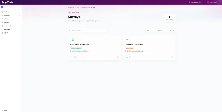222x112 pixels.
Task: Open Proposals from the sidebar
Action: (6, 22)
